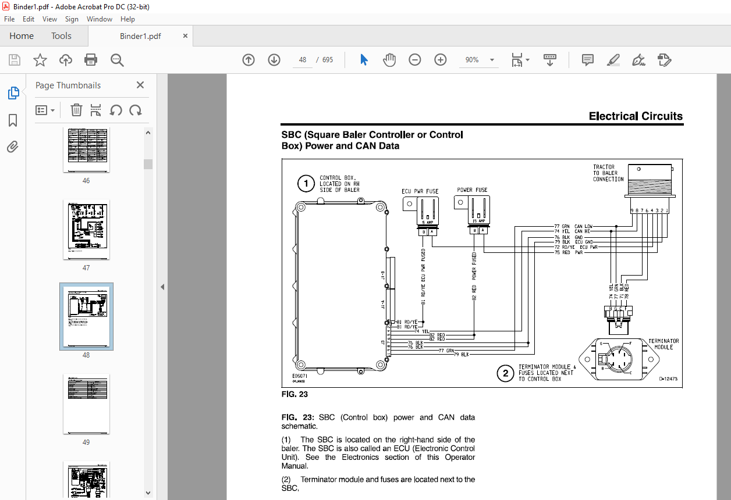This screenshot has height=500, width=731.
Task: Close the Binder1.pdf tab
Action: [x=185, y=36]
